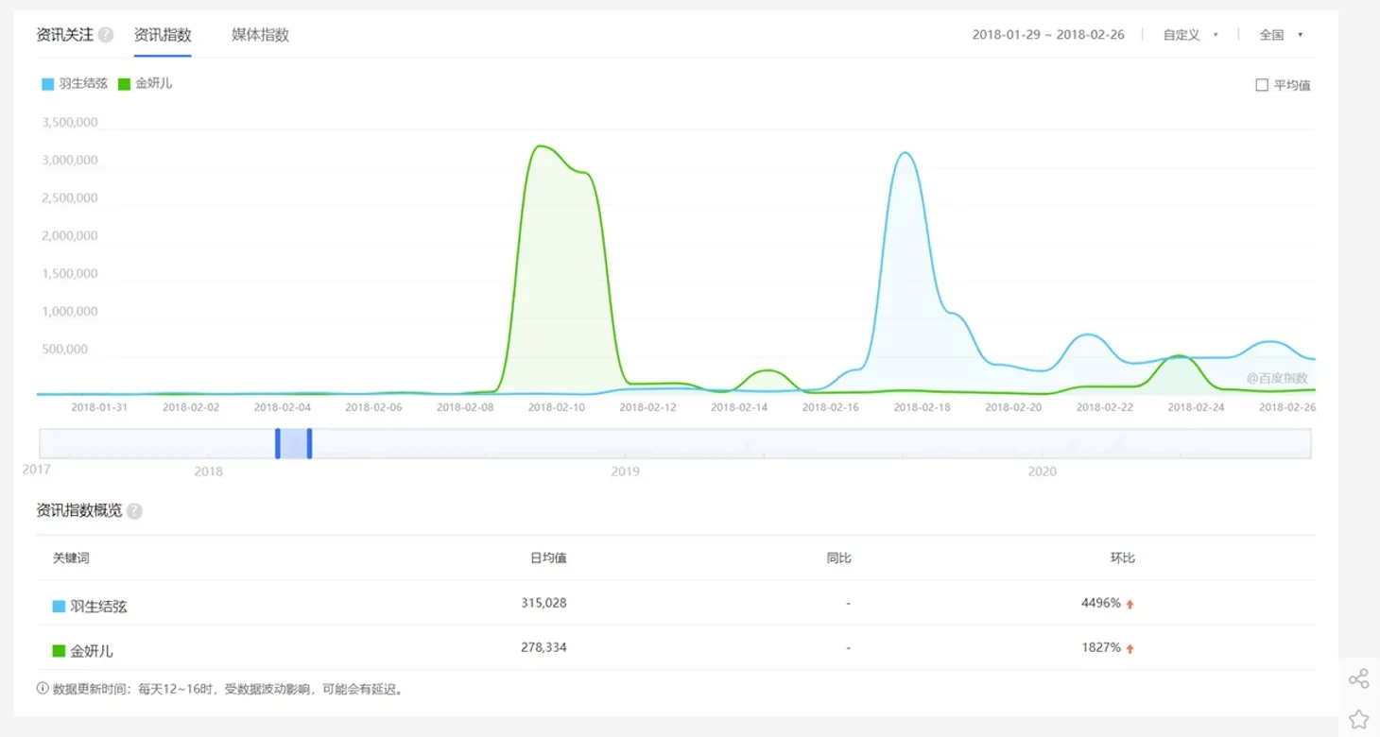Open the 自定义 time range dropdown
Screen dimensions: 1380x737
(1190, 35)
